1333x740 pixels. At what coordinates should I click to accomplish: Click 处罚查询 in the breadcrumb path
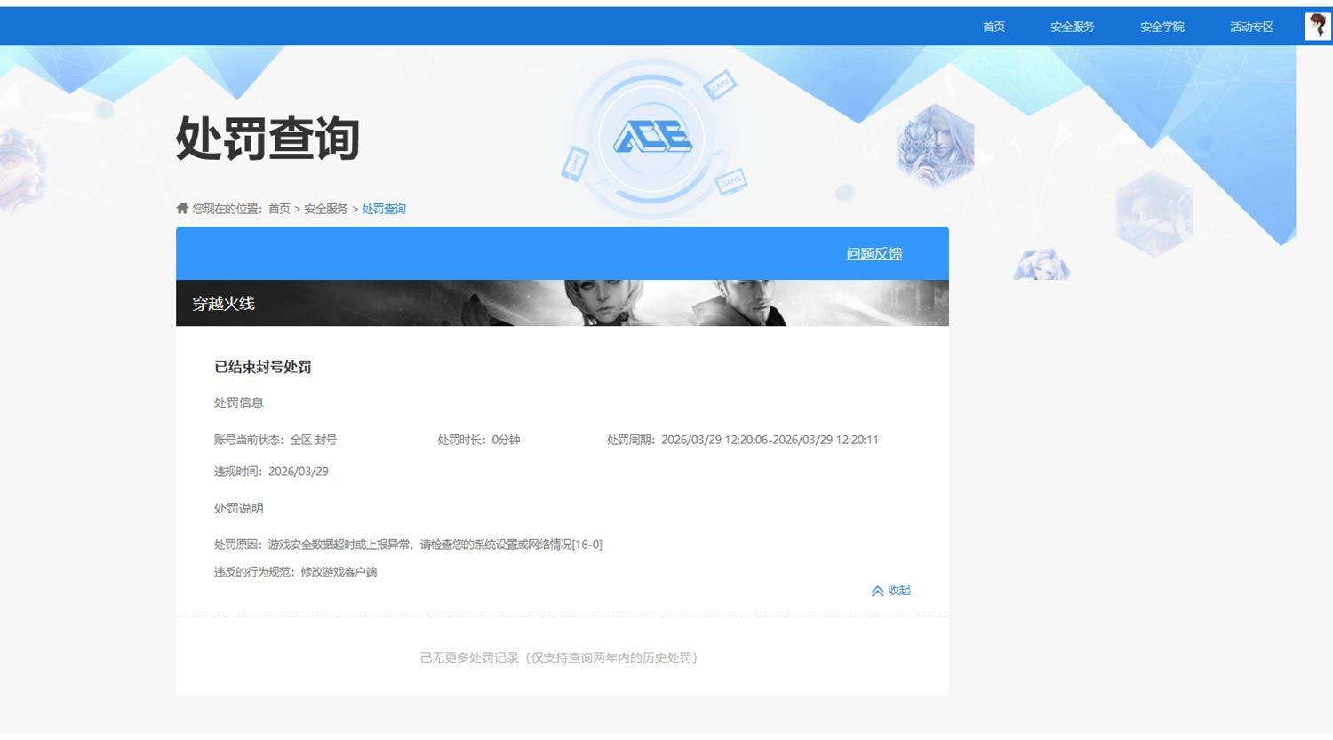pos(383,208)
